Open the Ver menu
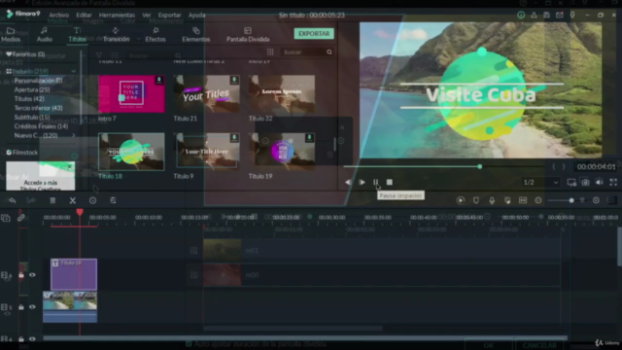 147,16
